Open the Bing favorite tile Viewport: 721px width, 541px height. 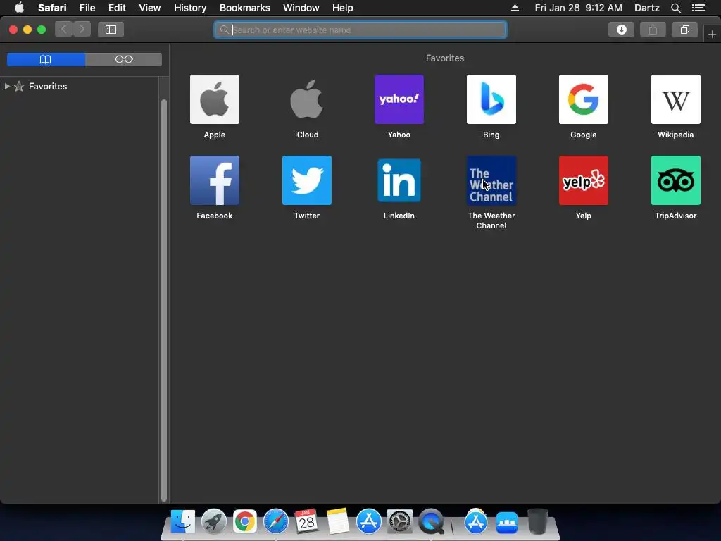pos(491,99)
